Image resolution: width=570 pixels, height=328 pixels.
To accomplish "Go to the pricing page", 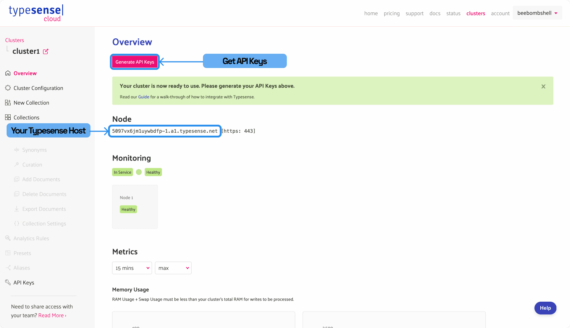I will 392,14.
